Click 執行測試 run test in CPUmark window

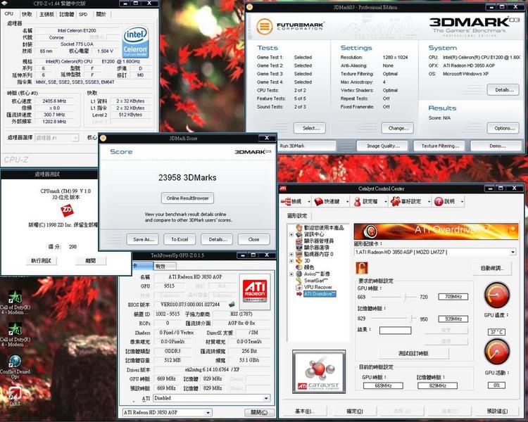[x=42, y=261]
